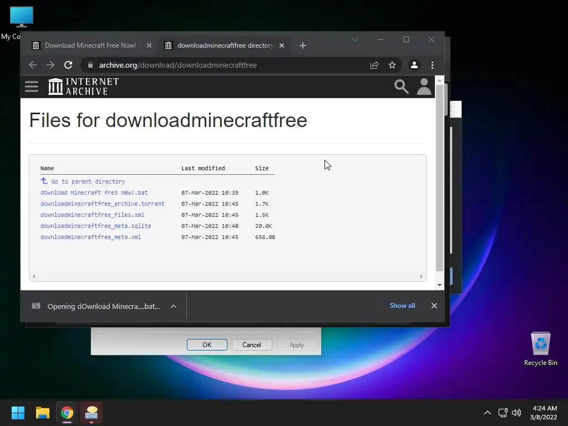Go back using browser back arrow
The height and width of the screenshot is (426, 568).
coord(33,65)
